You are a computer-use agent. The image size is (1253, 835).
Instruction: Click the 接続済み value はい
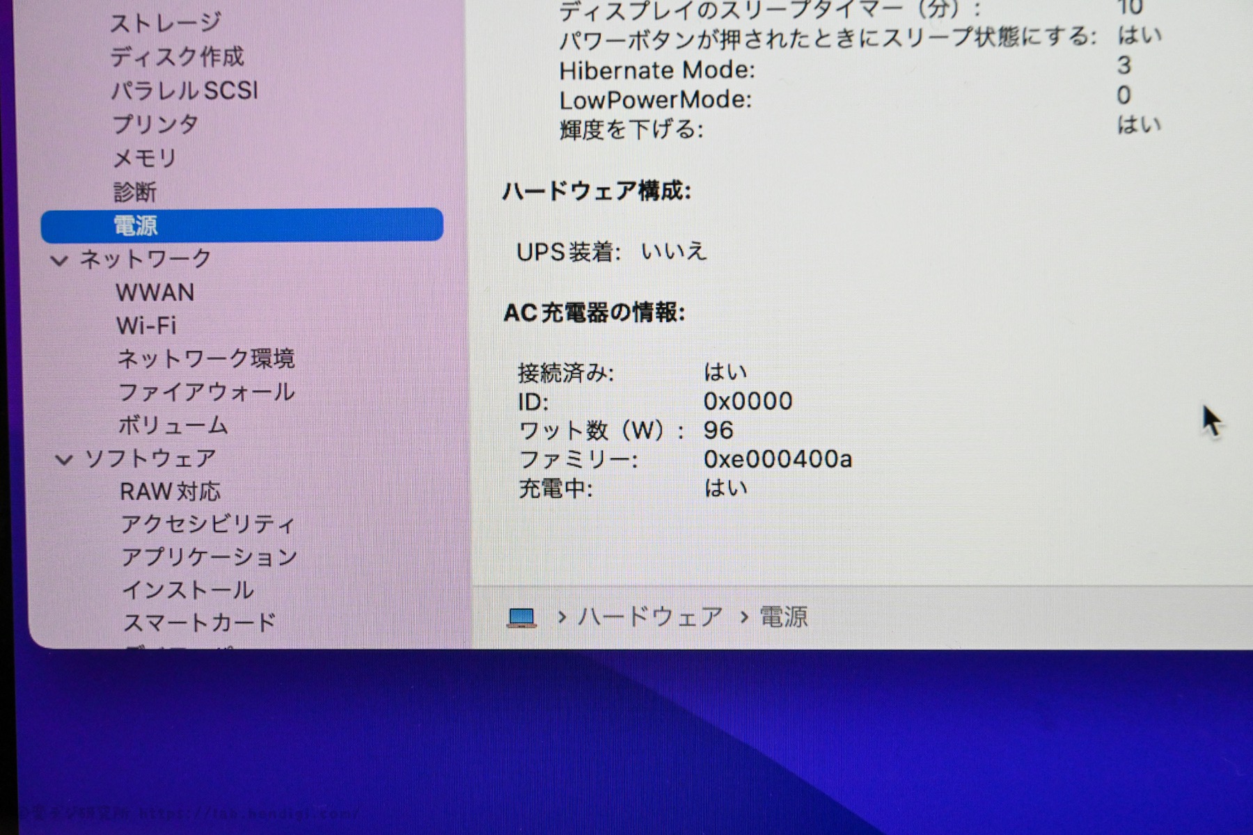[725, 372]
